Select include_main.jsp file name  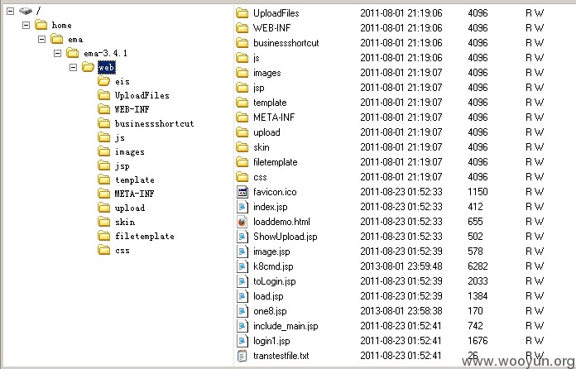[286, 326]
